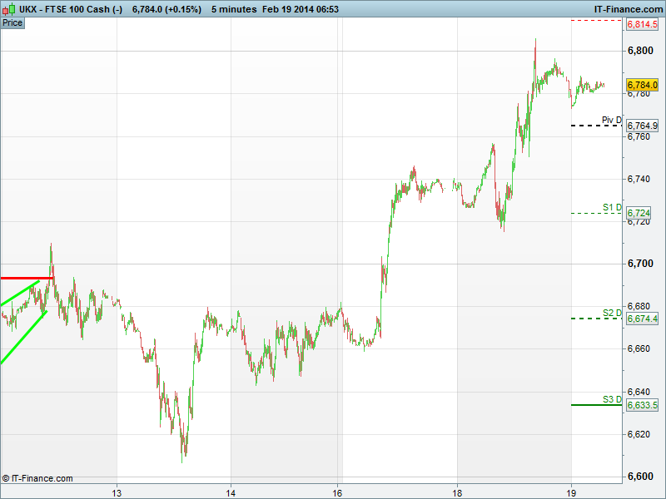Click the 6,633.5 green price tag
Viewport: 666px width, 499px height.
[x=642, y=405]
